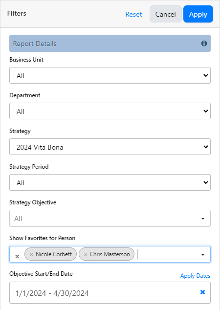Expand the Strategy Objective selector
The width and height of the screenshot is (220, 310).
pyautogui.click(x=110, y=218)
